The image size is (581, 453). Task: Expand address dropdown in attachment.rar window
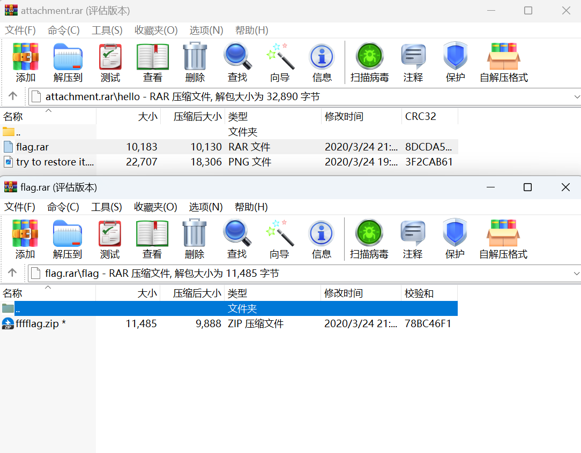pyautogui.click(x=577, y=96)
